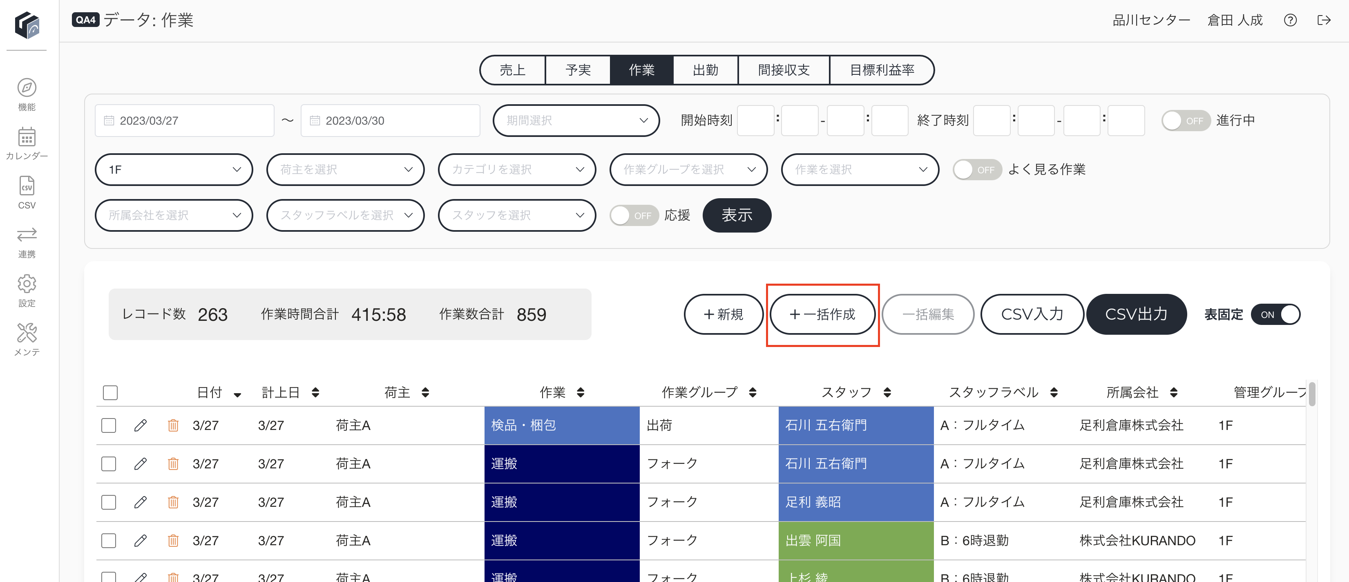Image resolution: width=1349 pixels, height=582 pixels.
Task: Open the 荷主を選択 dropdown
Action: coord(346,170)
